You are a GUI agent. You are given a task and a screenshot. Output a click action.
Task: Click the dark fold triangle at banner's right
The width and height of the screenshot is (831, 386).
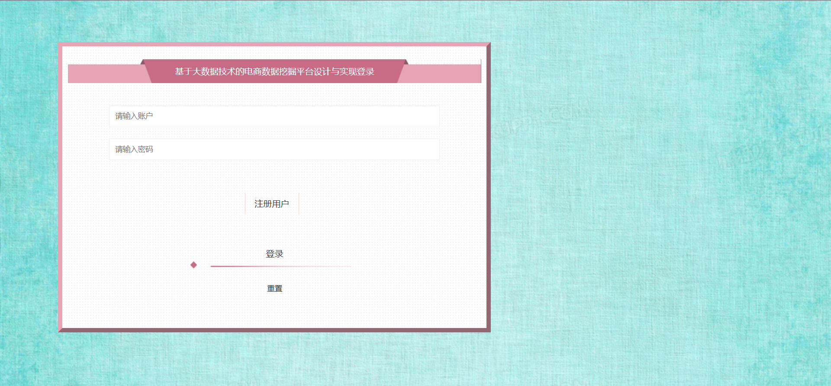(406, 62)
